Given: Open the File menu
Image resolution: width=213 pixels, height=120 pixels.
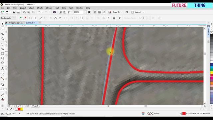Looking at the screenshot, I should 3,8.
